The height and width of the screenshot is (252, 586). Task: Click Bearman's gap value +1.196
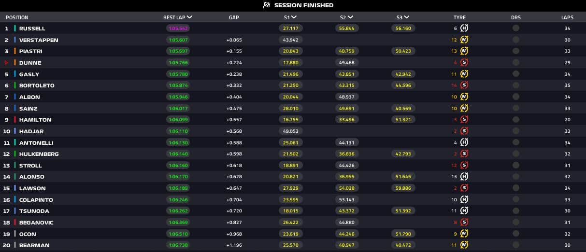coord(234,245)
